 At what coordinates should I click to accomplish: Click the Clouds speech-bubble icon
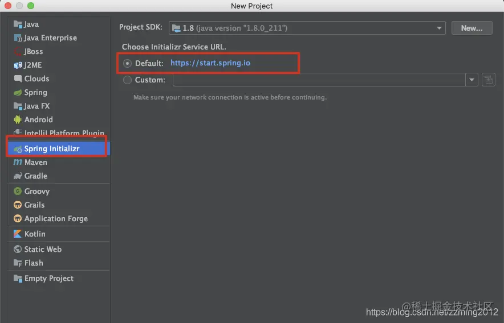[18, 78]
